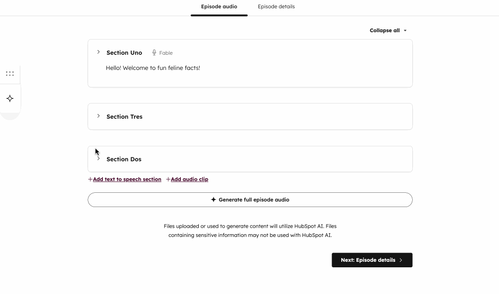The width and height of the screenshot is (499, 294).
Task: Switch to the Episode audio tab
Action: coord(219,7)
